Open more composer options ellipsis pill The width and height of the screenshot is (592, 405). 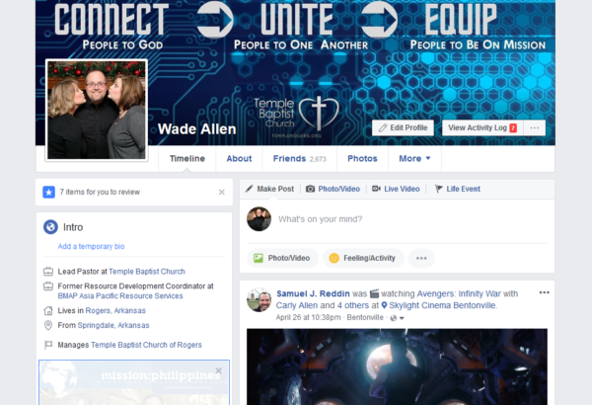421,258
